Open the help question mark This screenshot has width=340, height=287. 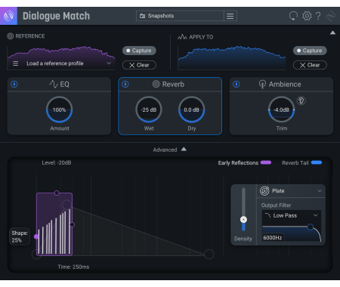click(x=318, y=16)
